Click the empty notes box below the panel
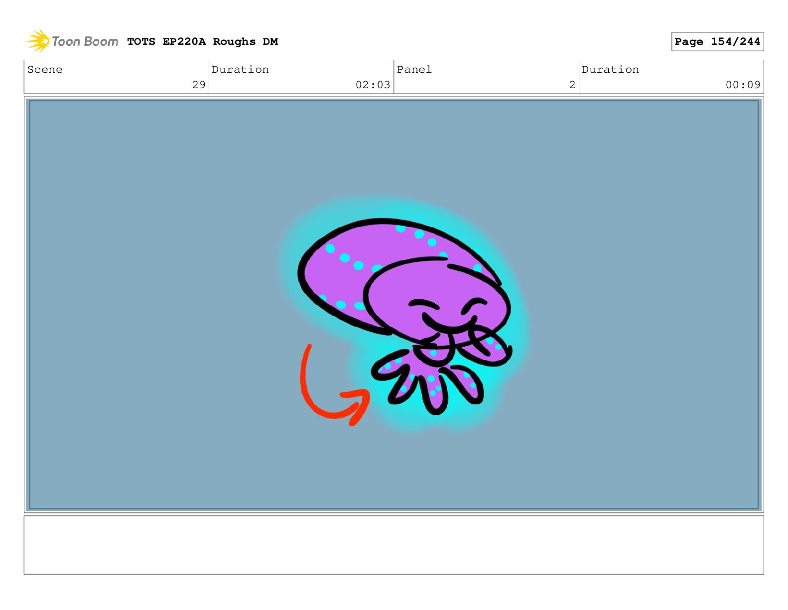This screenshot has width=788, height=610. [x=394, y=545]
